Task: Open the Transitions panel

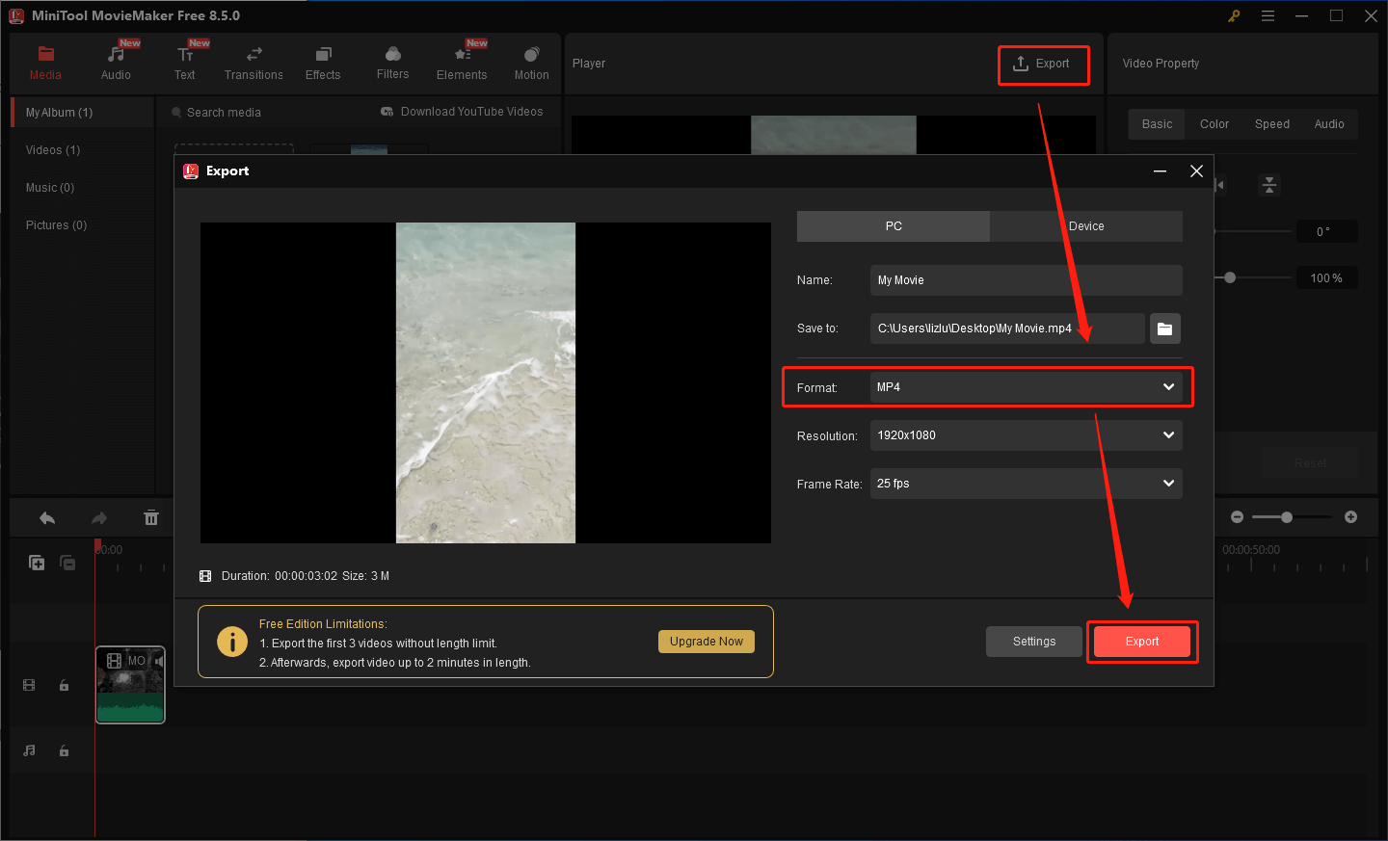Action: (254, 62)
